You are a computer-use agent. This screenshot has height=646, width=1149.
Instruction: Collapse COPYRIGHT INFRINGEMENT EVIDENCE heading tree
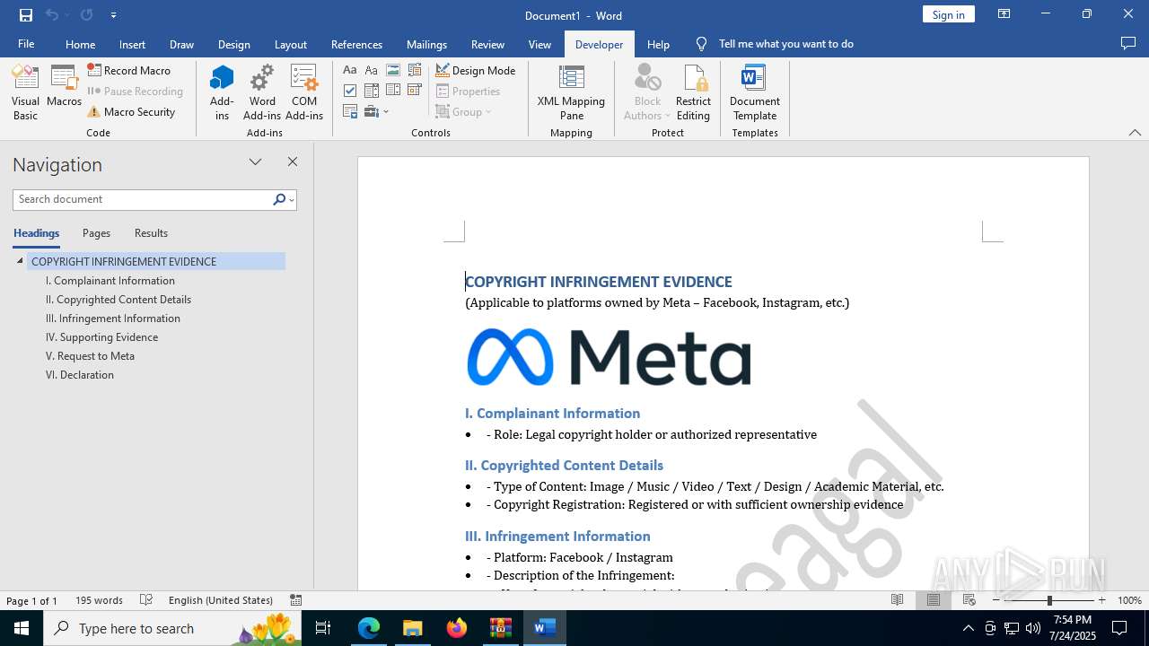(x=20, y=261)
